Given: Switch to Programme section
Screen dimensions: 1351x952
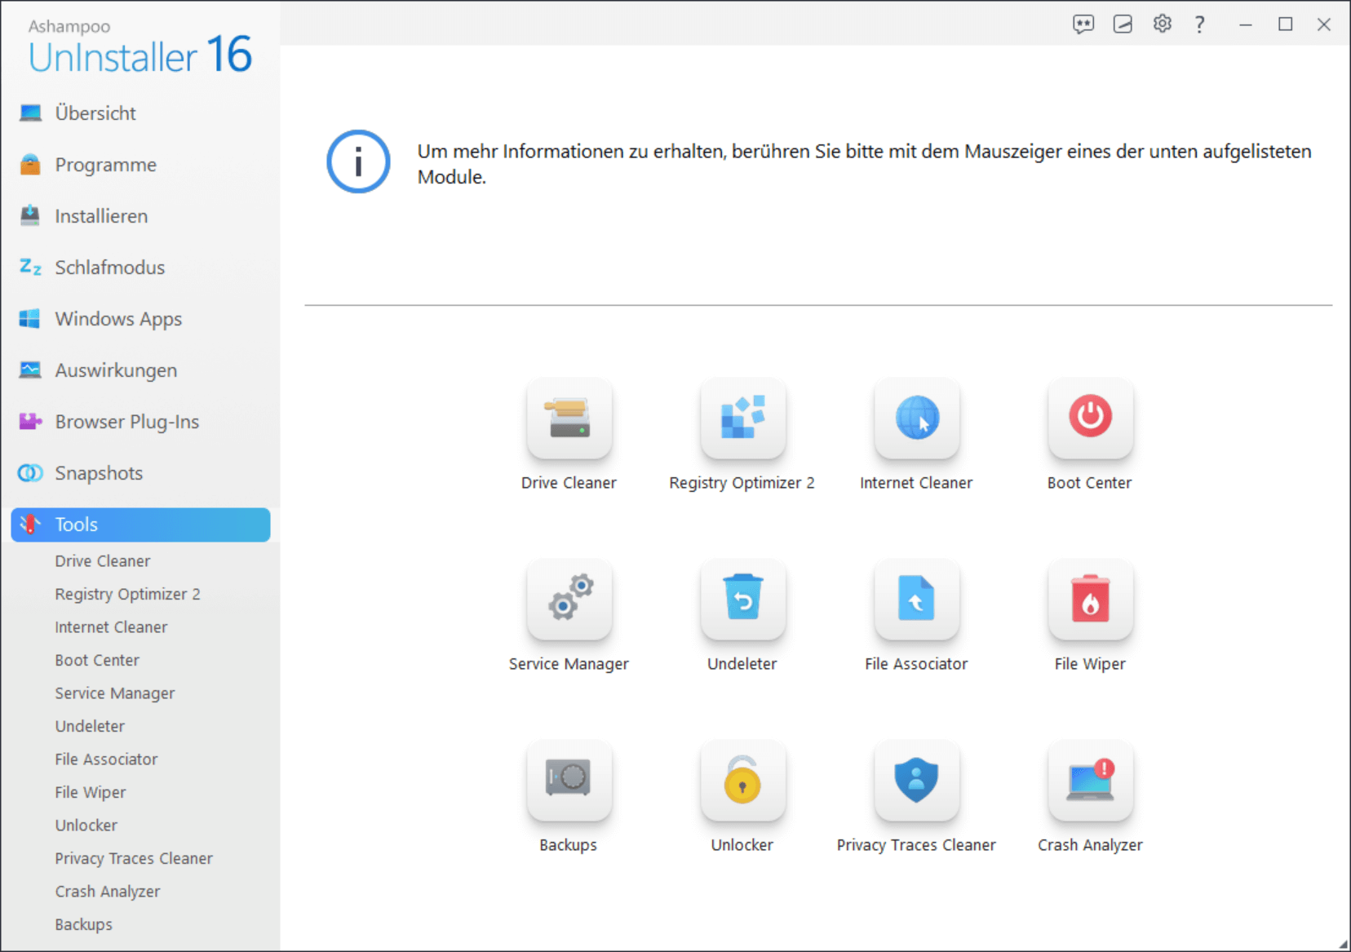Looking at the screenshot, I should [105, 165].
